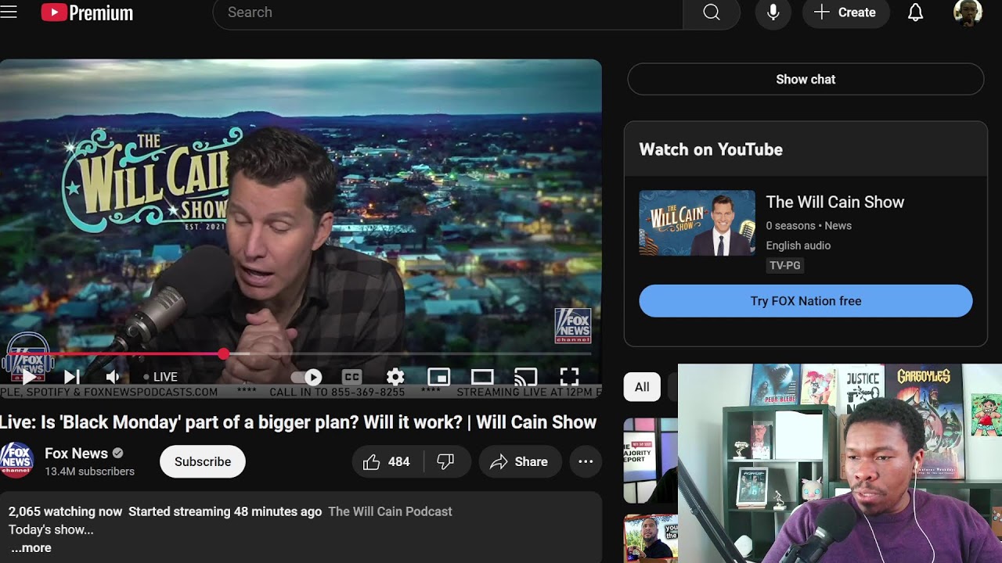Click the TV-PG rating badge
1002x563 pixels.
pos(785,266)
